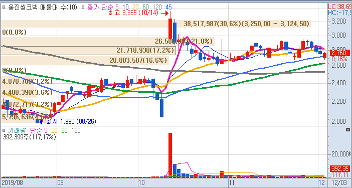Click the 0.18% change value on price axis
Screen dimensions: 352x188
pos(339,59)
